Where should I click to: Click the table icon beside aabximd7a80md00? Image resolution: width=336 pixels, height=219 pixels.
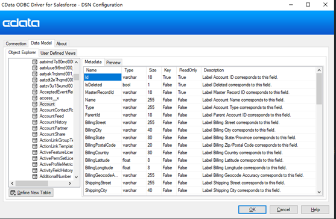pos(35,62)
